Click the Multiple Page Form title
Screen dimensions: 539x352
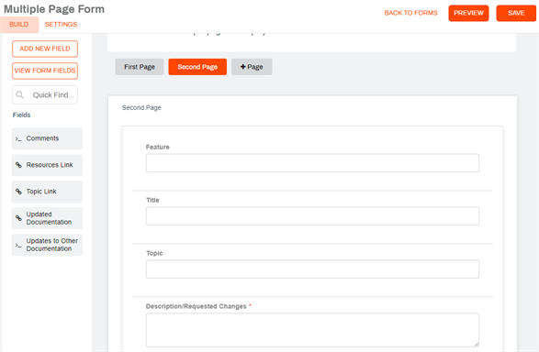(x=54, y=9)
